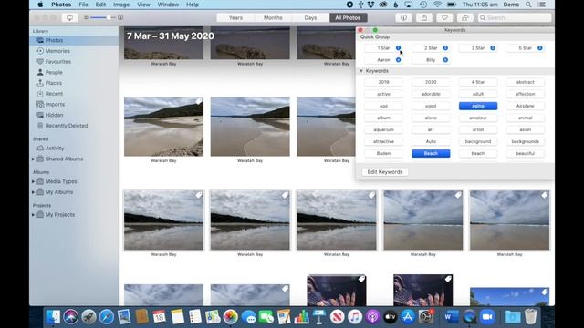Viewport: 584px width, 328px height.
Task: Launch Finder from the Dock
Action: pyautogui.click(x=53, y=317)
